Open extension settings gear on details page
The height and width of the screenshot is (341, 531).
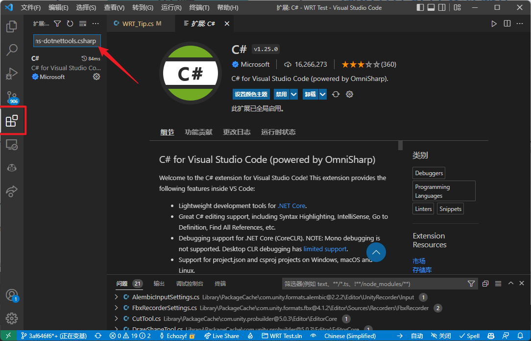pos(349,94)
